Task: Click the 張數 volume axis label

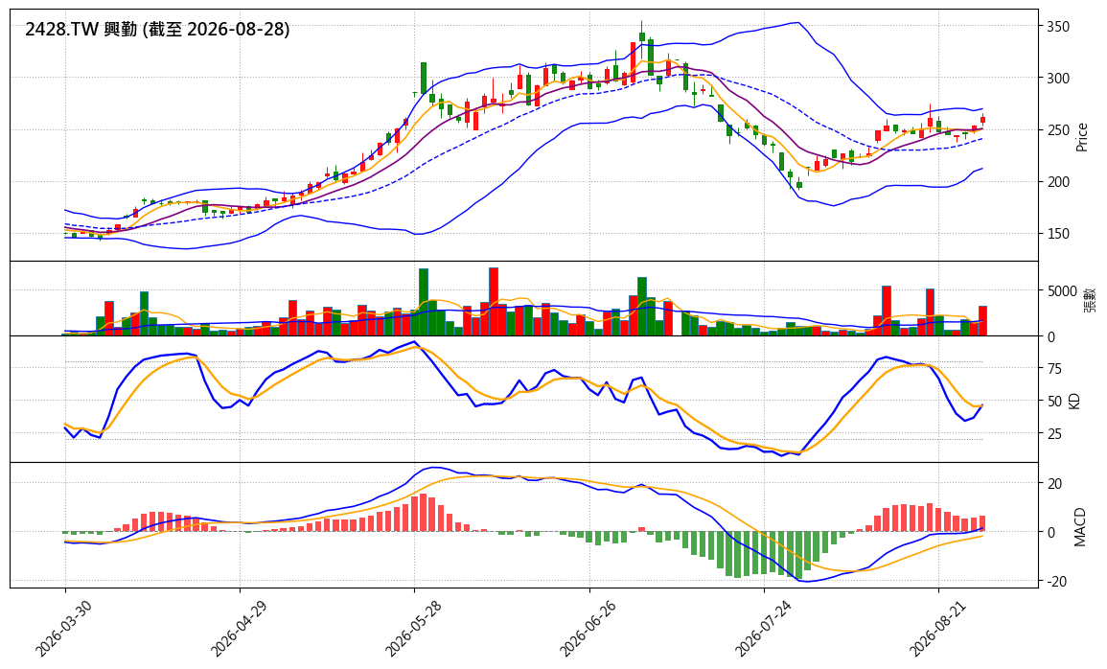Action: click(x=1090, y=300)
